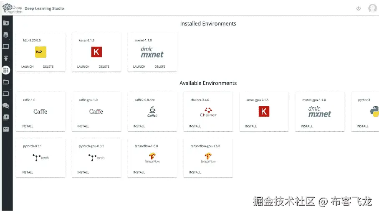Image resolution: width=379 pixels, height=214 pixels.
Task: Install the pytorch-gpu-0.3.1 environment
Action: coord(83,172)
